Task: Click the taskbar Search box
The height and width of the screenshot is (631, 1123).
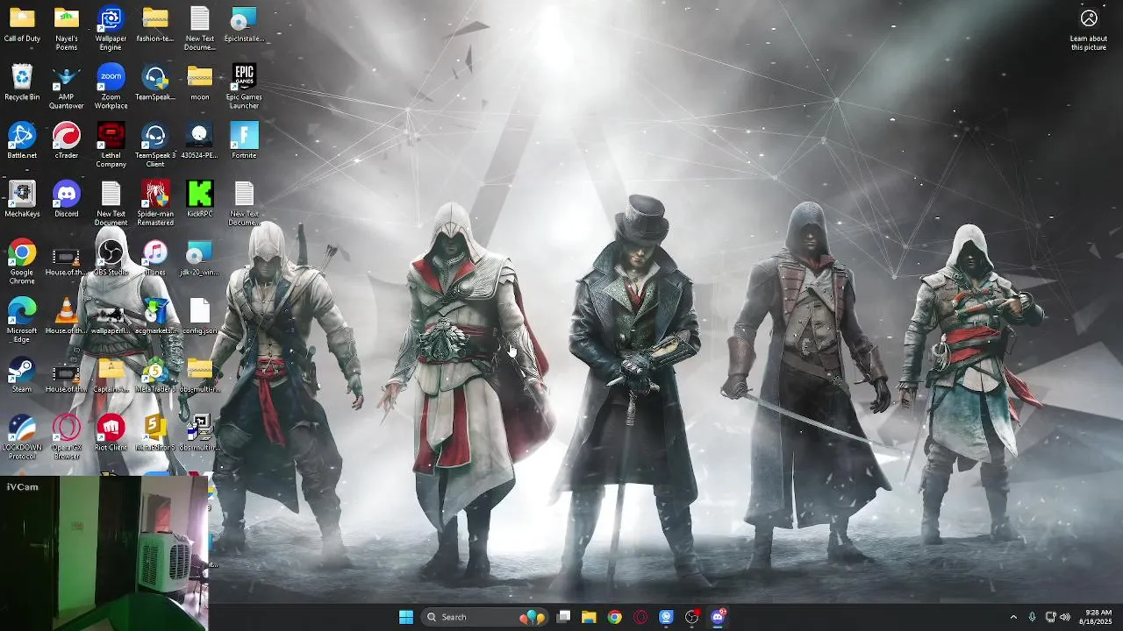Action: click(486, 617)
